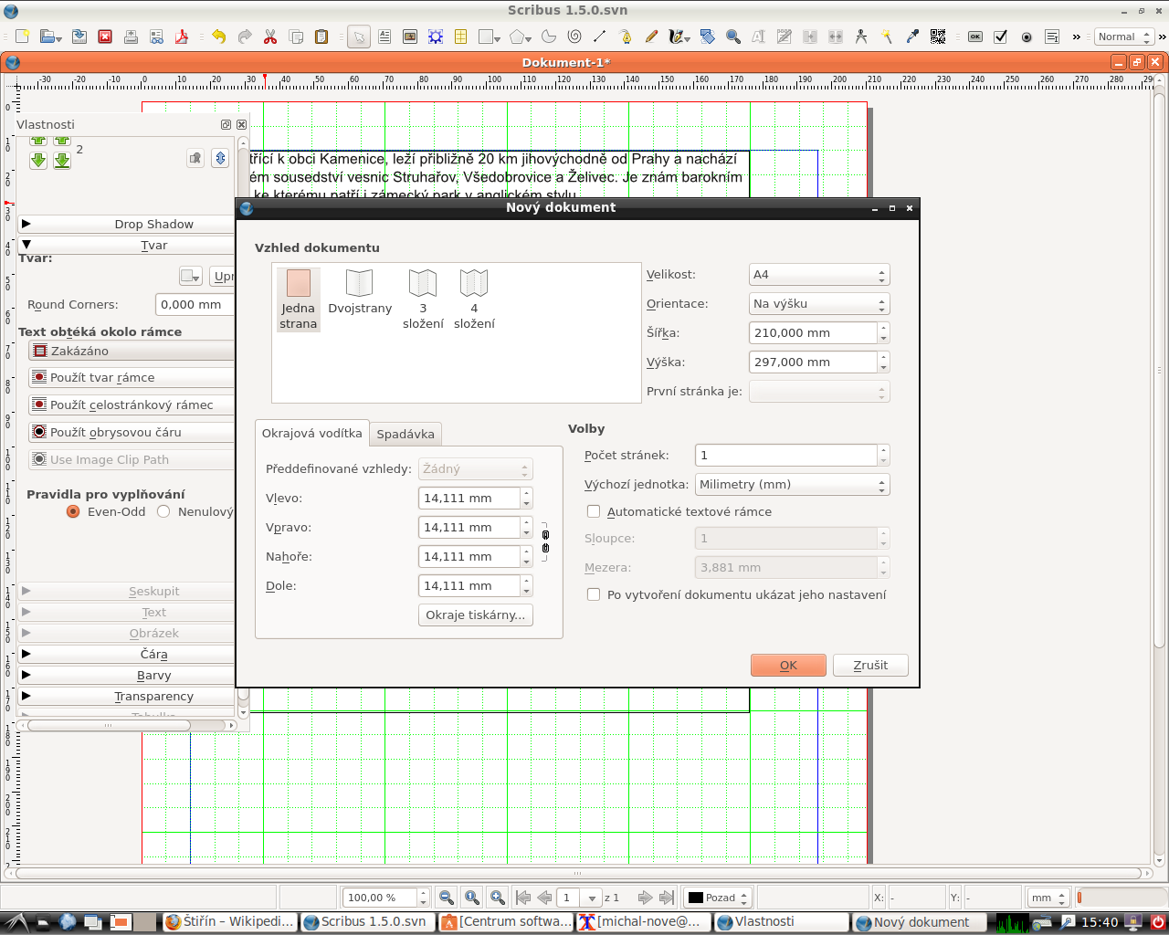Enable Automatické textové rámce checkbox
Screen dimensions: 1169x935
point(594,511)
